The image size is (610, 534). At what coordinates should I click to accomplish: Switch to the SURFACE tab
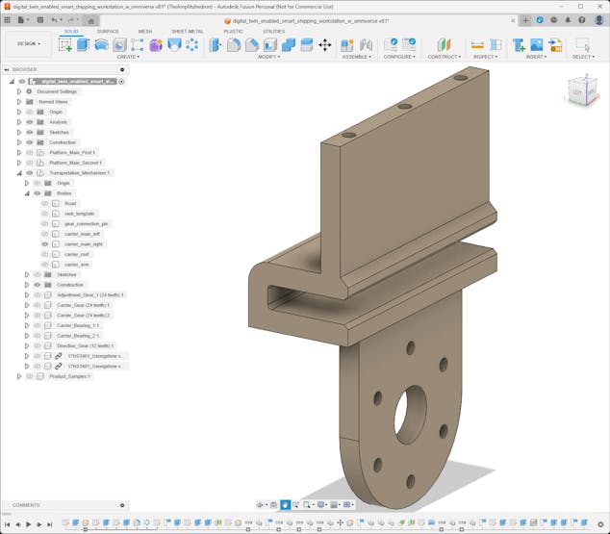[x=108, y=31]
